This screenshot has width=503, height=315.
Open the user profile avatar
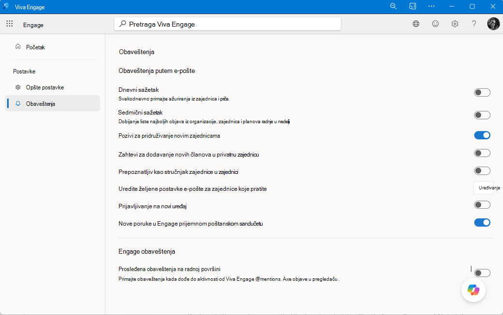point(493,24)
